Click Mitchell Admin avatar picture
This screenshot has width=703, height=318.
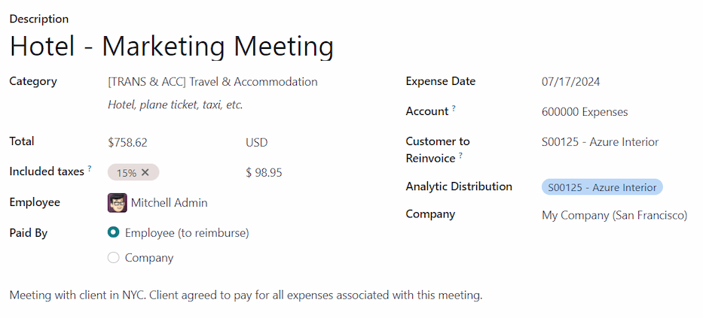(118, 203)
